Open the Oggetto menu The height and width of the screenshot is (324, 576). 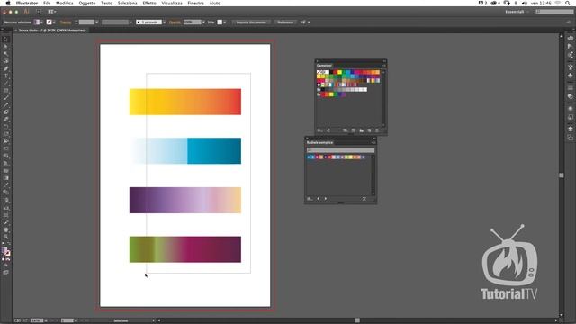[87, 3]
